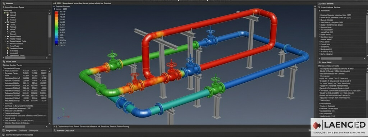This screenshot has width=368, height=137.
Task: Click the icon in the top-right panel title bar
Action: tap(319, 4)
